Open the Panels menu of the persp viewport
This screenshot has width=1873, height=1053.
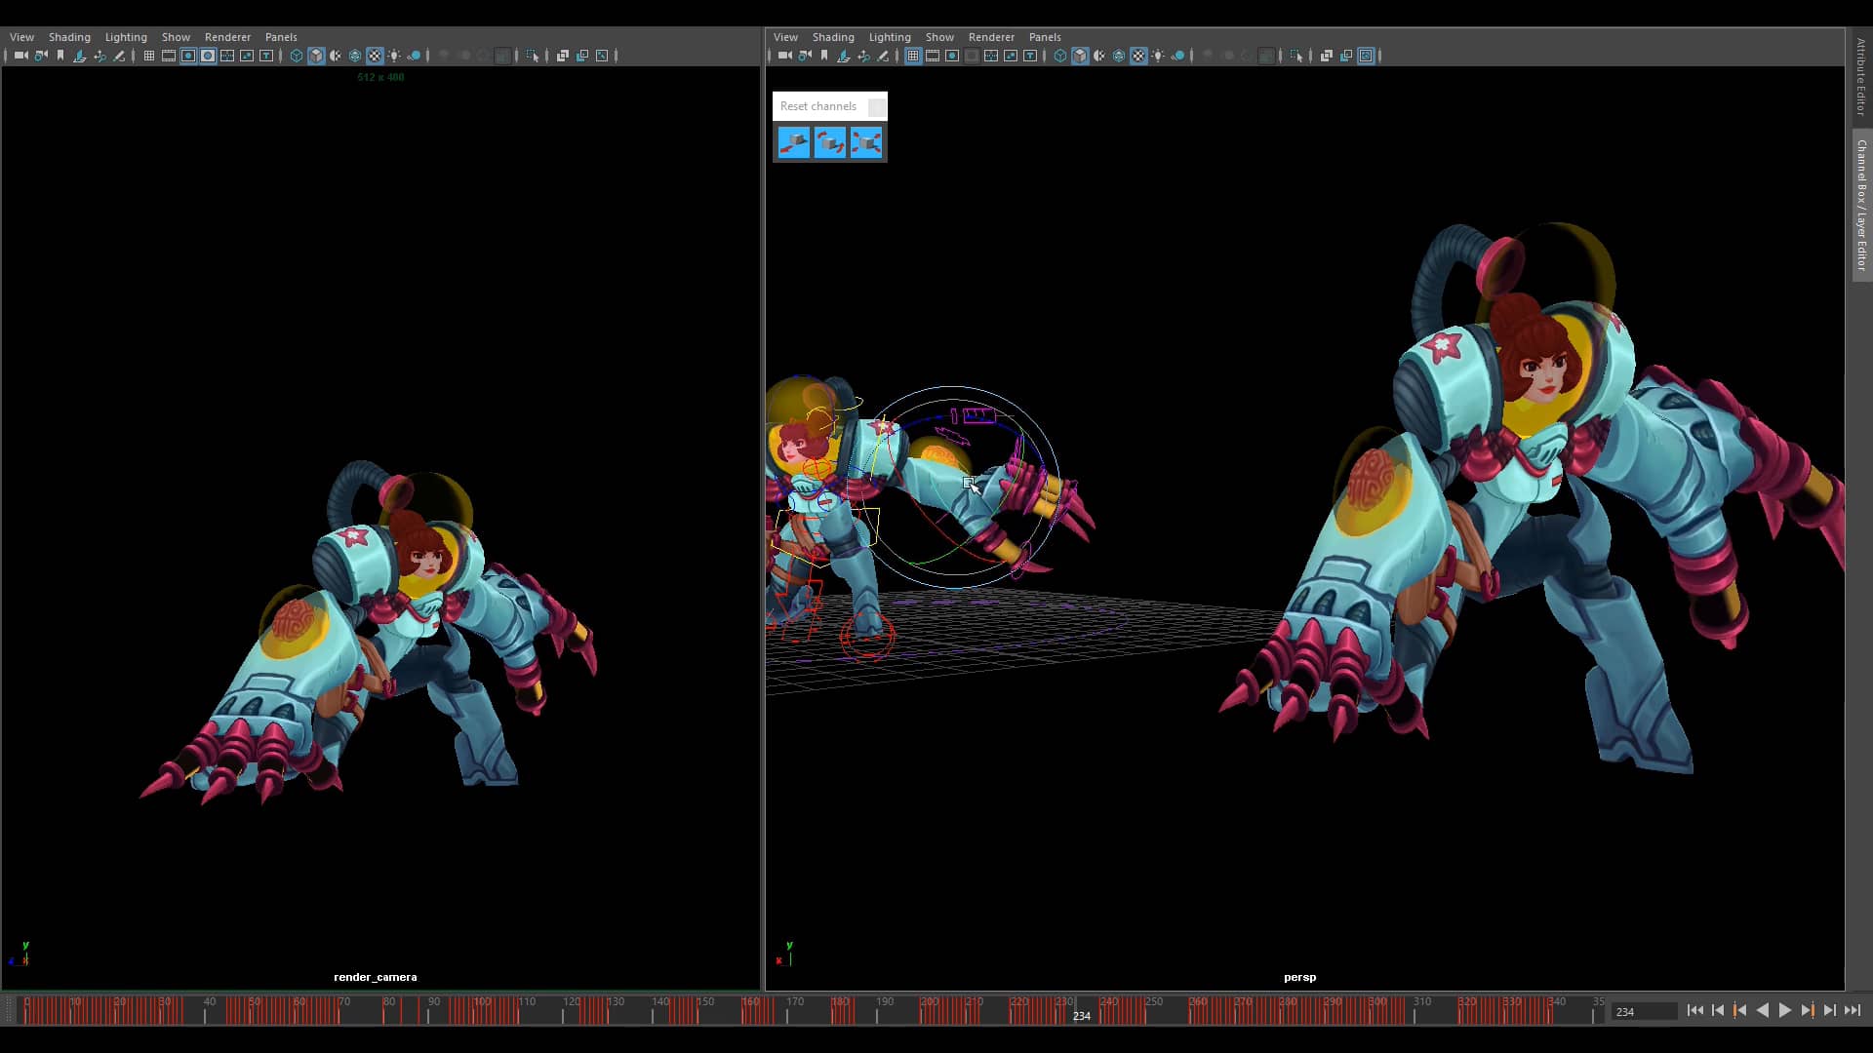[x=1045, y=37]
